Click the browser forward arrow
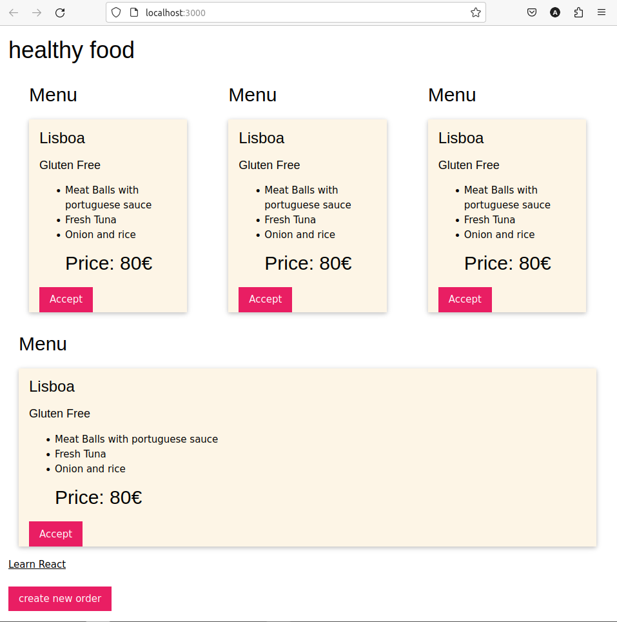 coord(37,13)
